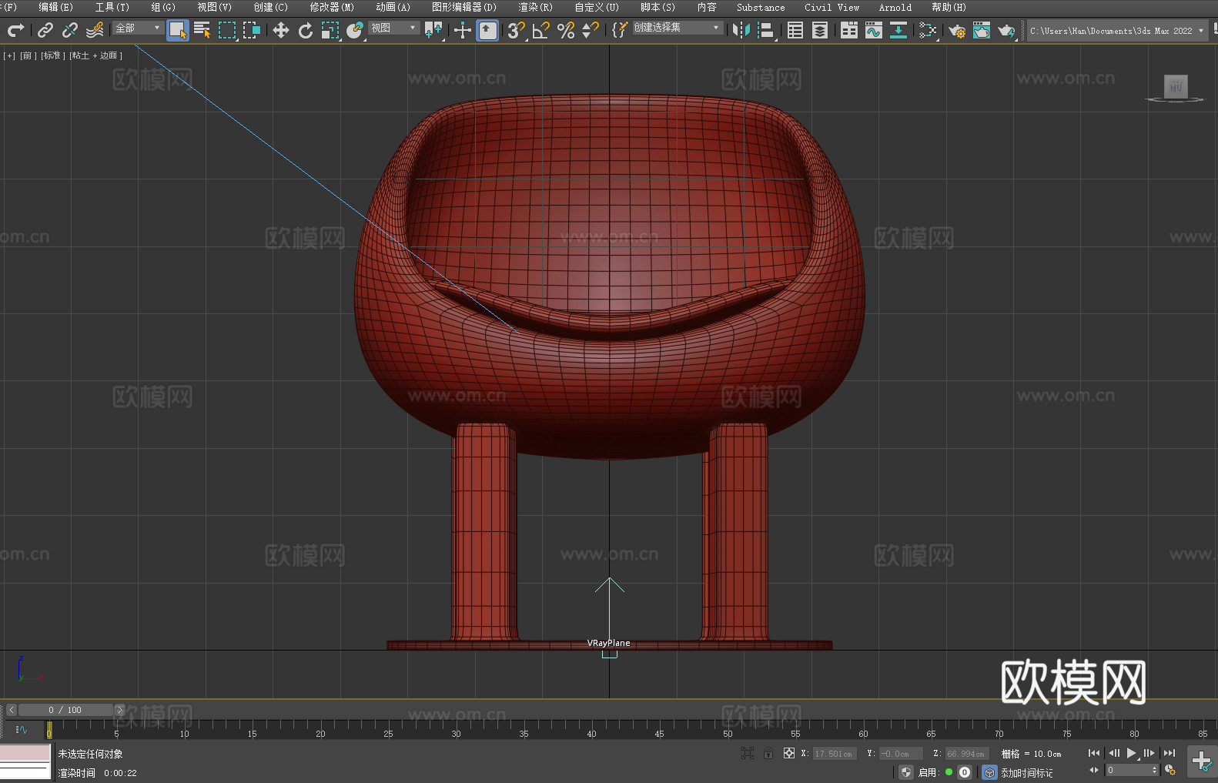Toggle Spinner Snap
This screenshot has height=783, width=1218.
pos(591,30)
